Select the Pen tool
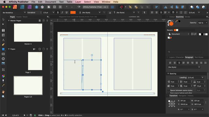209x117 pixels. click(x=3, y=45)
